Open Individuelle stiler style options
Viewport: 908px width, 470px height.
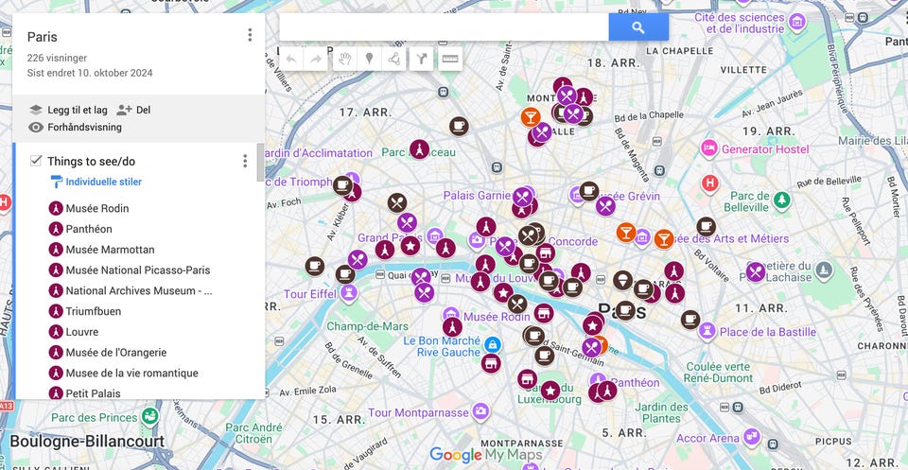[x=96, y=182]
